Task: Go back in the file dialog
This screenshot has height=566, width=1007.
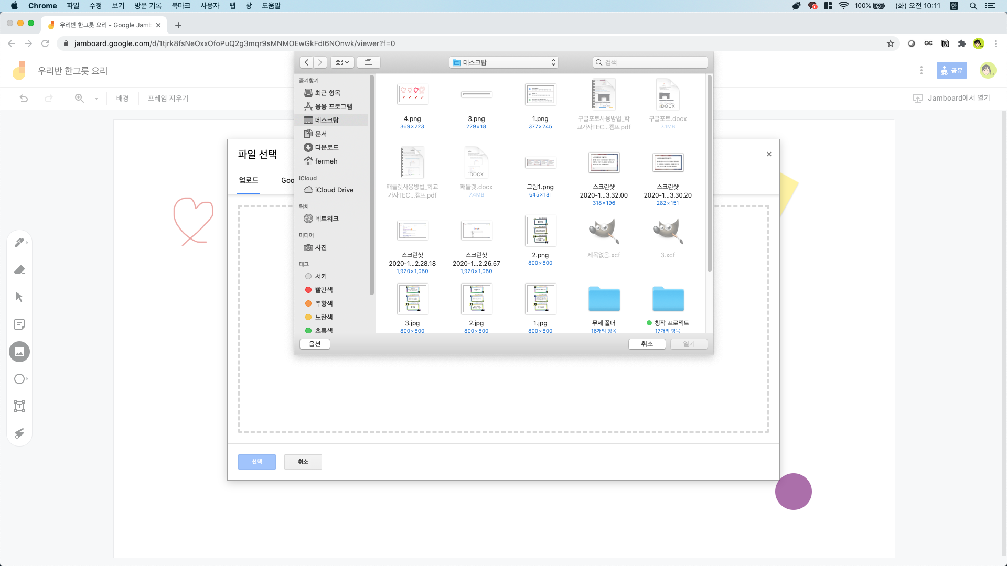Action: coord(307,62)
